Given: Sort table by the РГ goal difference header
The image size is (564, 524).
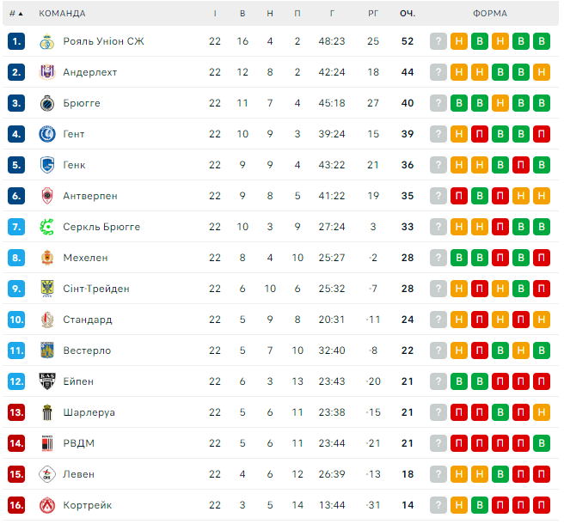Looking at the screenshot, I should point(372,14).
